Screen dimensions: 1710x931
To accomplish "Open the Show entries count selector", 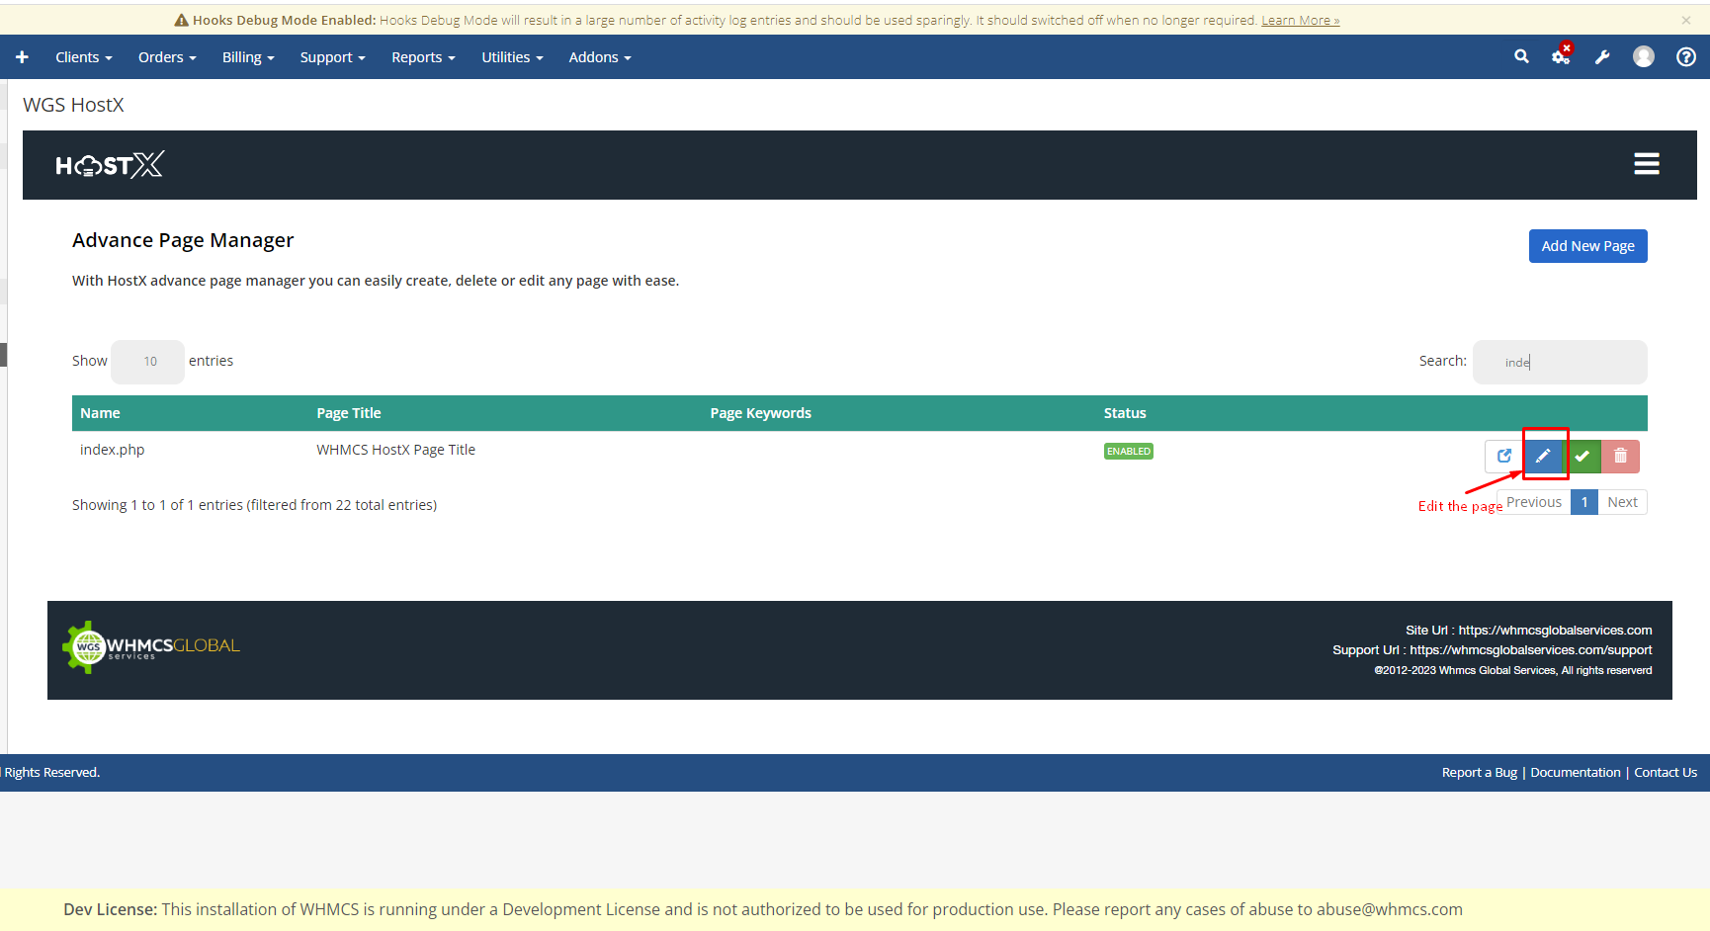I will 148,362.
